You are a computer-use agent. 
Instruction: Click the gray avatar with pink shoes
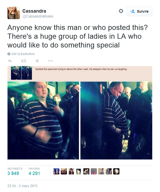tap(94, 171)
